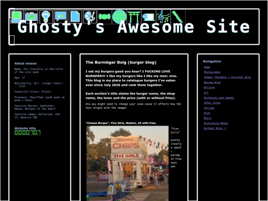Visit the Burbger Blog :) link

[215, 129]
